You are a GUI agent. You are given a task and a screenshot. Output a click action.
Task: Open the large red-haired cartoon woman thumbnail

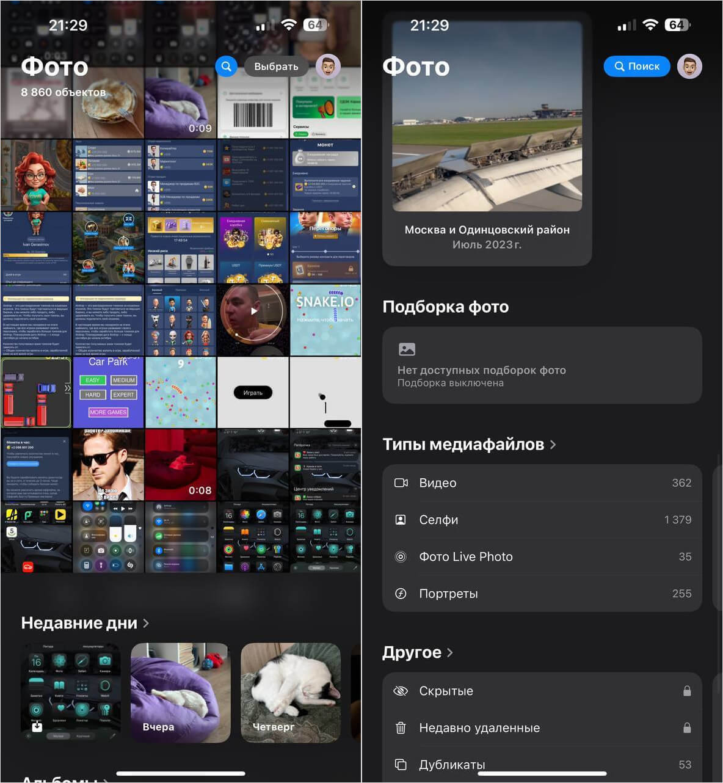(x=36, y=175)
